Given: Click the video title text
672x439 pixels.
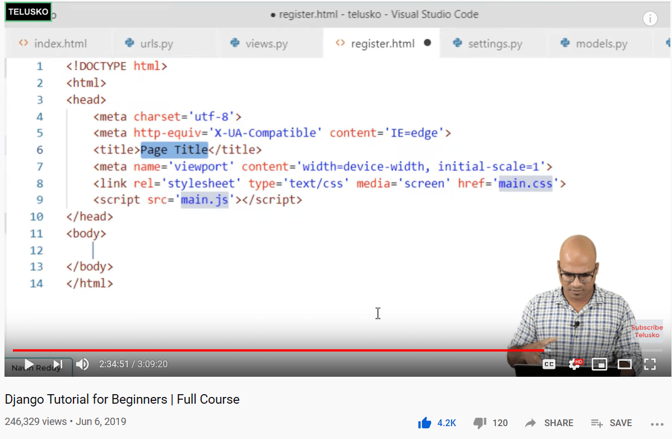Looking at the screenshot, I should [122, 399].
